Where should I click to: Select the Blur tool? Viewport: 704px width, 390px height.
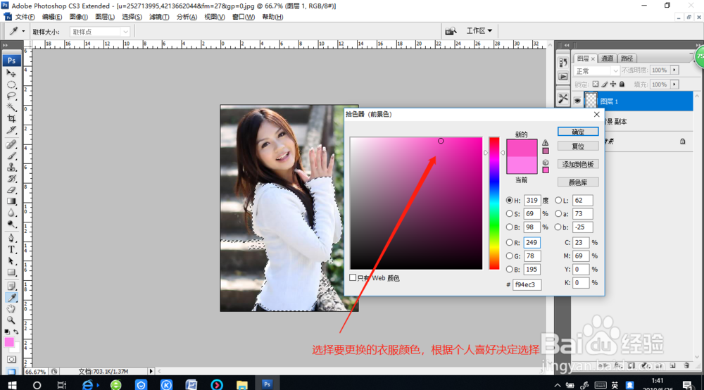[11, 213]
